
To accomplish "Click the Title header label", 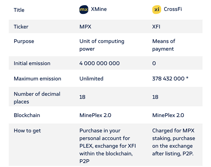I will point(19,10).
